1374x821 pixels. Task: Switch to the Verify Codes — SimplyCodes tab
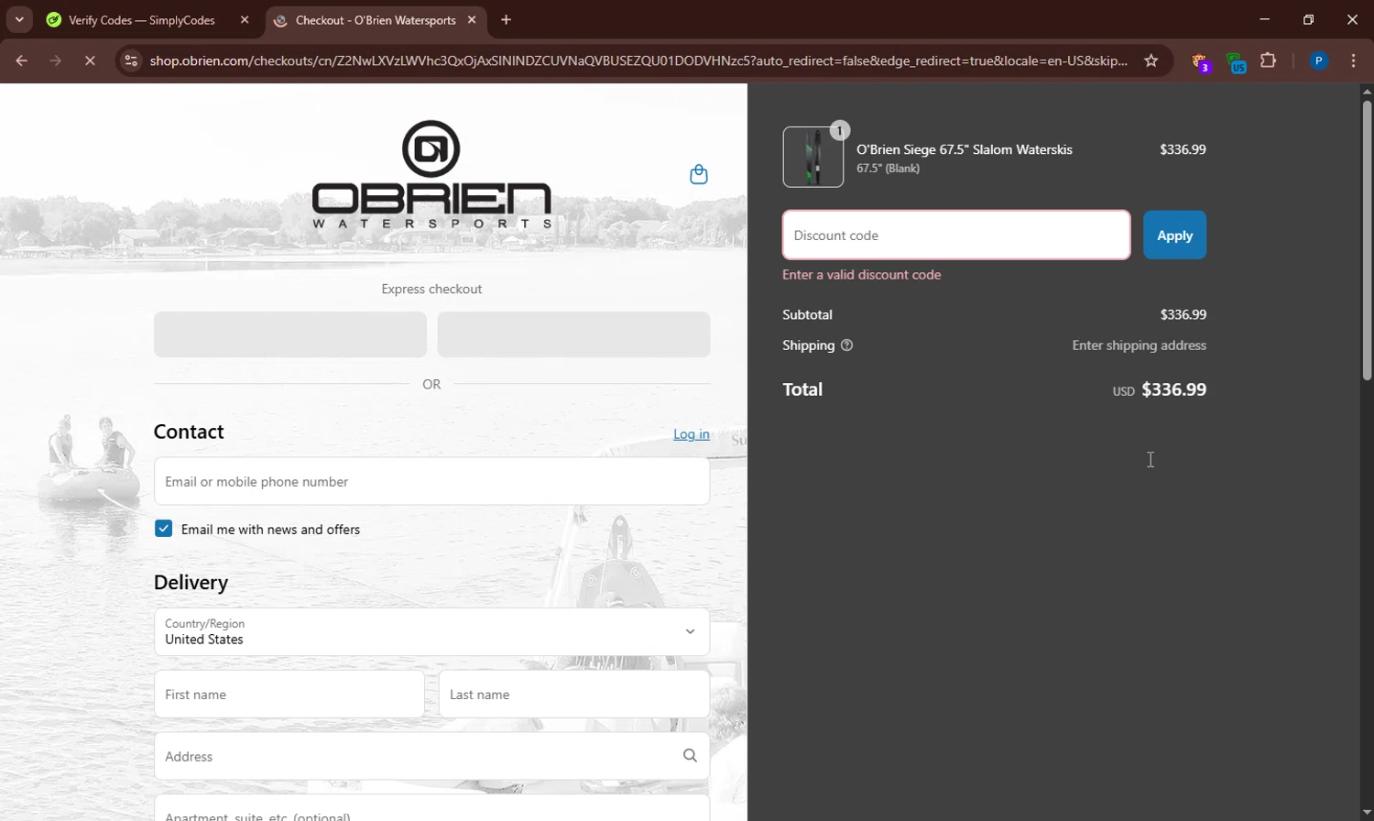coord(142,20)
